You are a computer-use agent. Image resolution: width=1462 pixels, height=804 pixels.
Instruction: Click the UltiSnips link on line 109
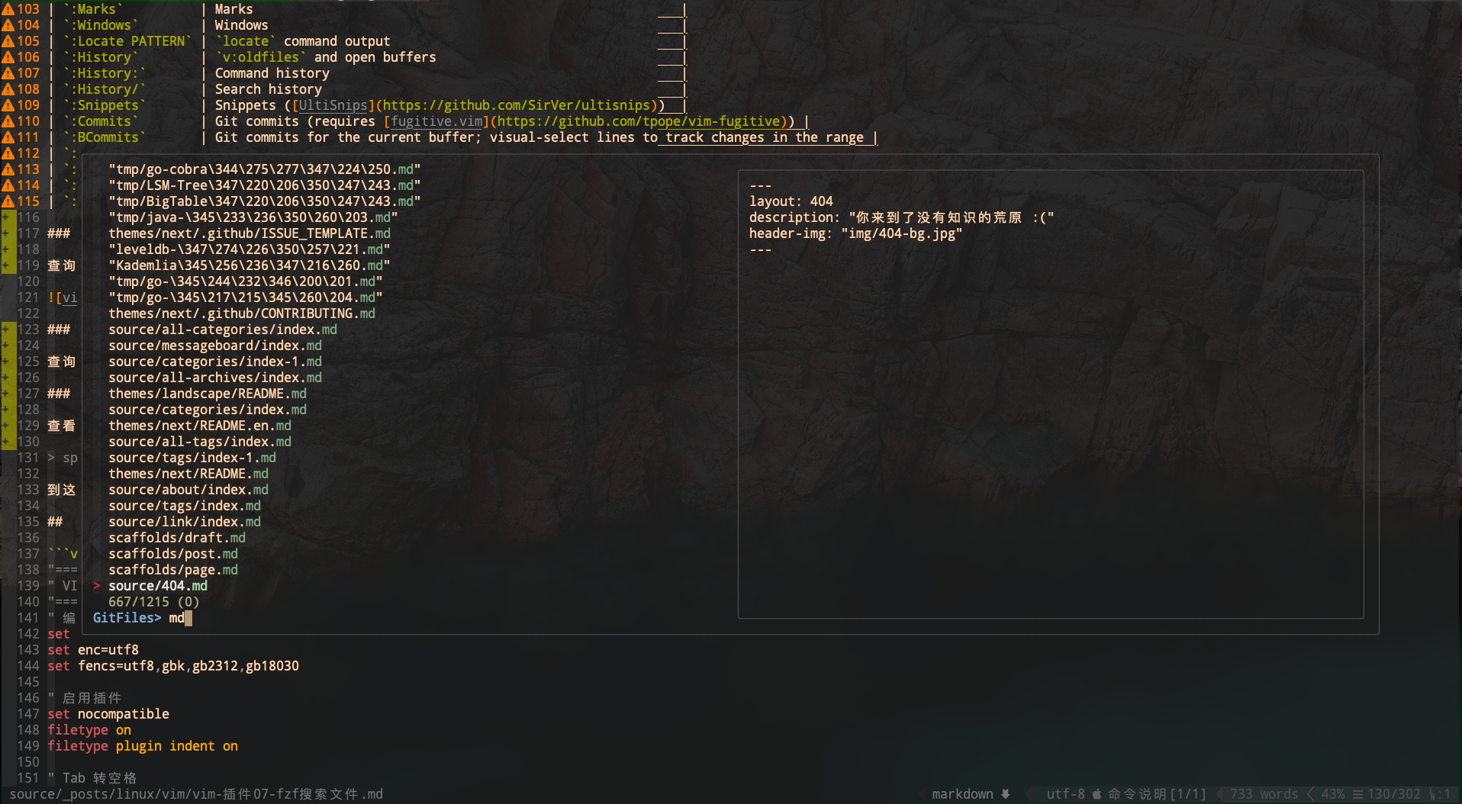click(333, 105)
